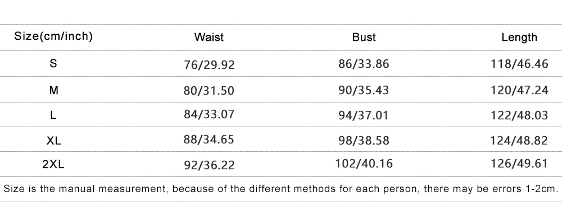This screenshot has height=224, width=562.
Task: Select the XL size row label
Action: coord(53,140)
